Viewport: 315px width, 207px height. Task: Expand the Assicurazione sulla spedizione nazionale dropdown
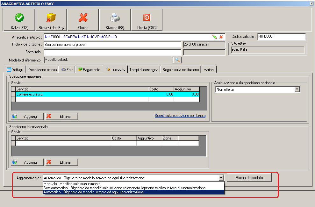pyautogui.click(x=297, y=89)
